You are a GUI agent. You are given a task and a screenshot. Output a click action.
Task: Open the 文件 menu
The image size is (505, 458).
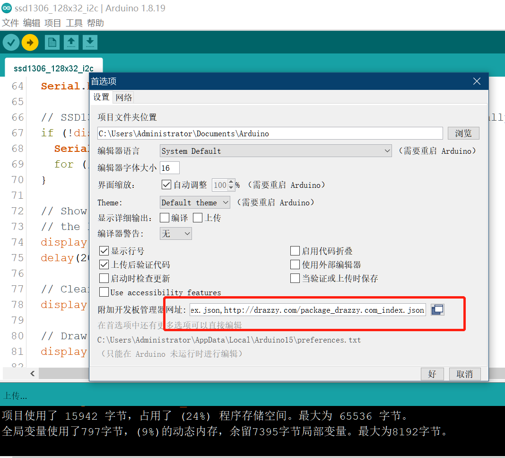10,23
